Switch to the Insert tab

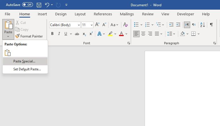tap(42, 14)
